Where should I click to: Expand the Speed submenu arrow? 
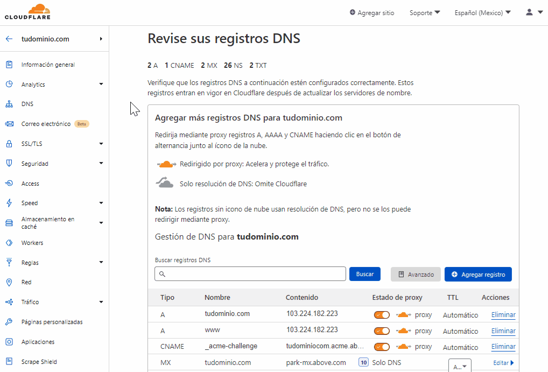coord(101,203)
